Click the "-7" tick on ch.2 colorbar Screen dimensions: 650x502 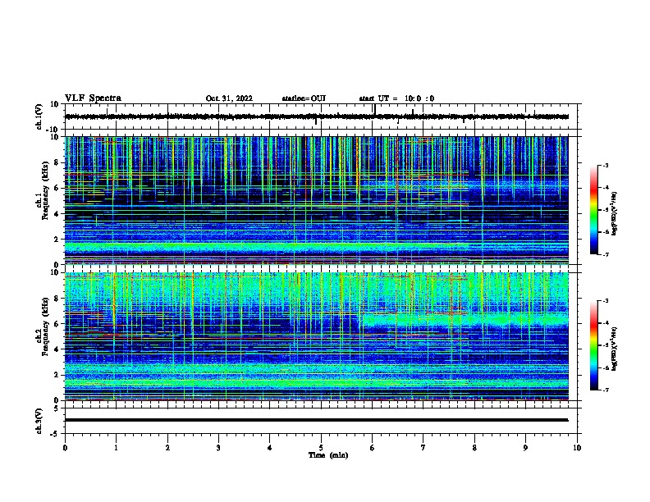coord(605,390)
